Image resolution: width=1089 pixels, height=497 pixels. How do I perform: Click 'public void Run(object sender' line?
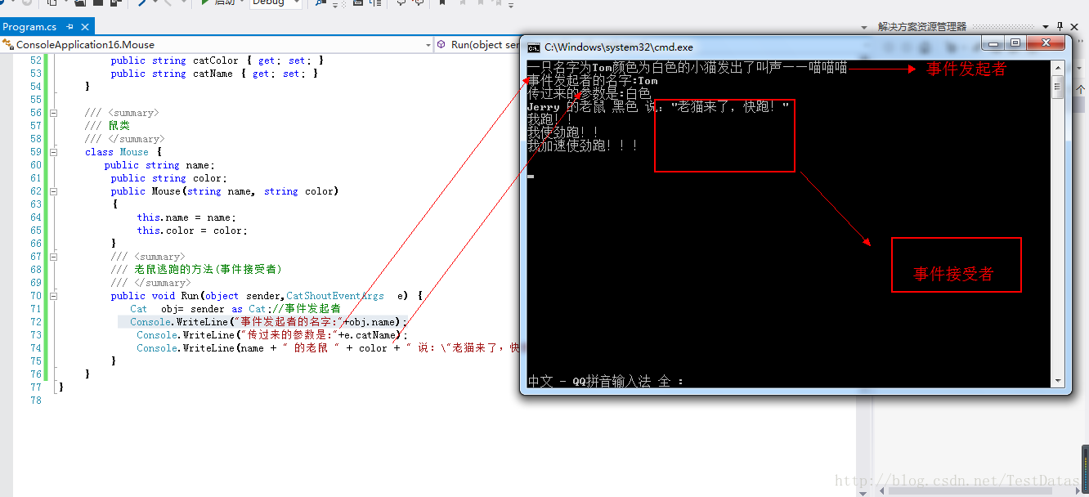point(266,296)
